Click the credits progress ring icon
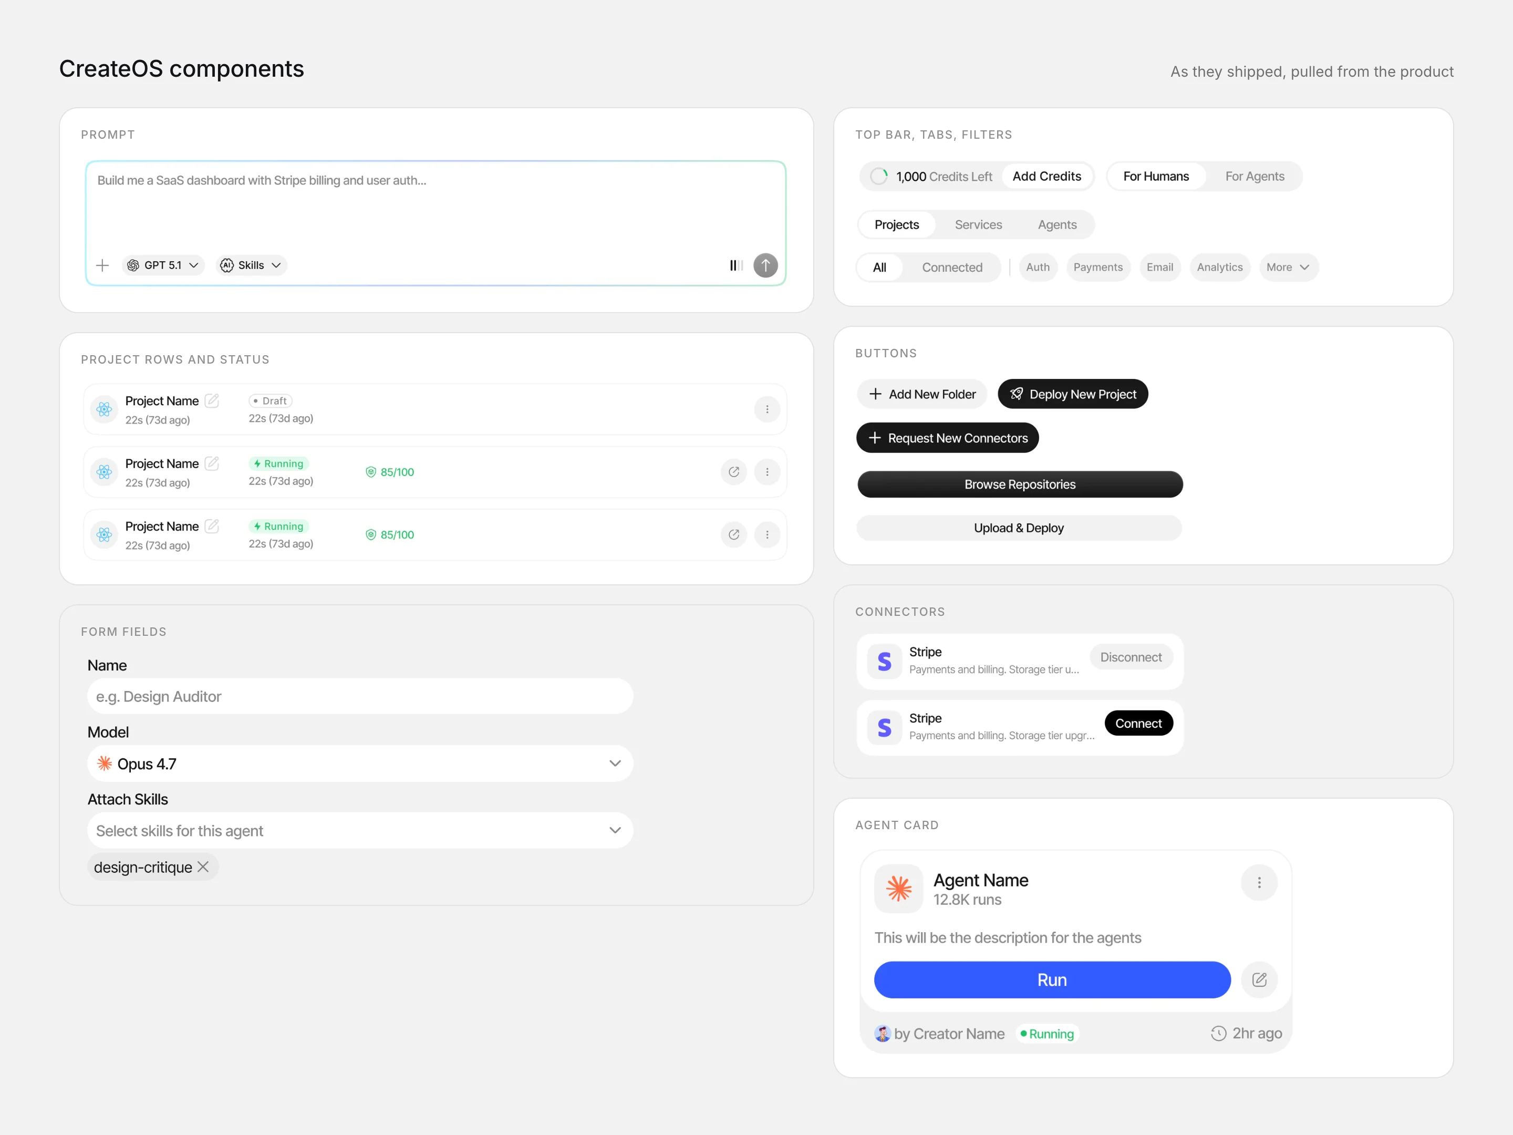Screen dimensions: 1513x1135 (x=879, y=177)
